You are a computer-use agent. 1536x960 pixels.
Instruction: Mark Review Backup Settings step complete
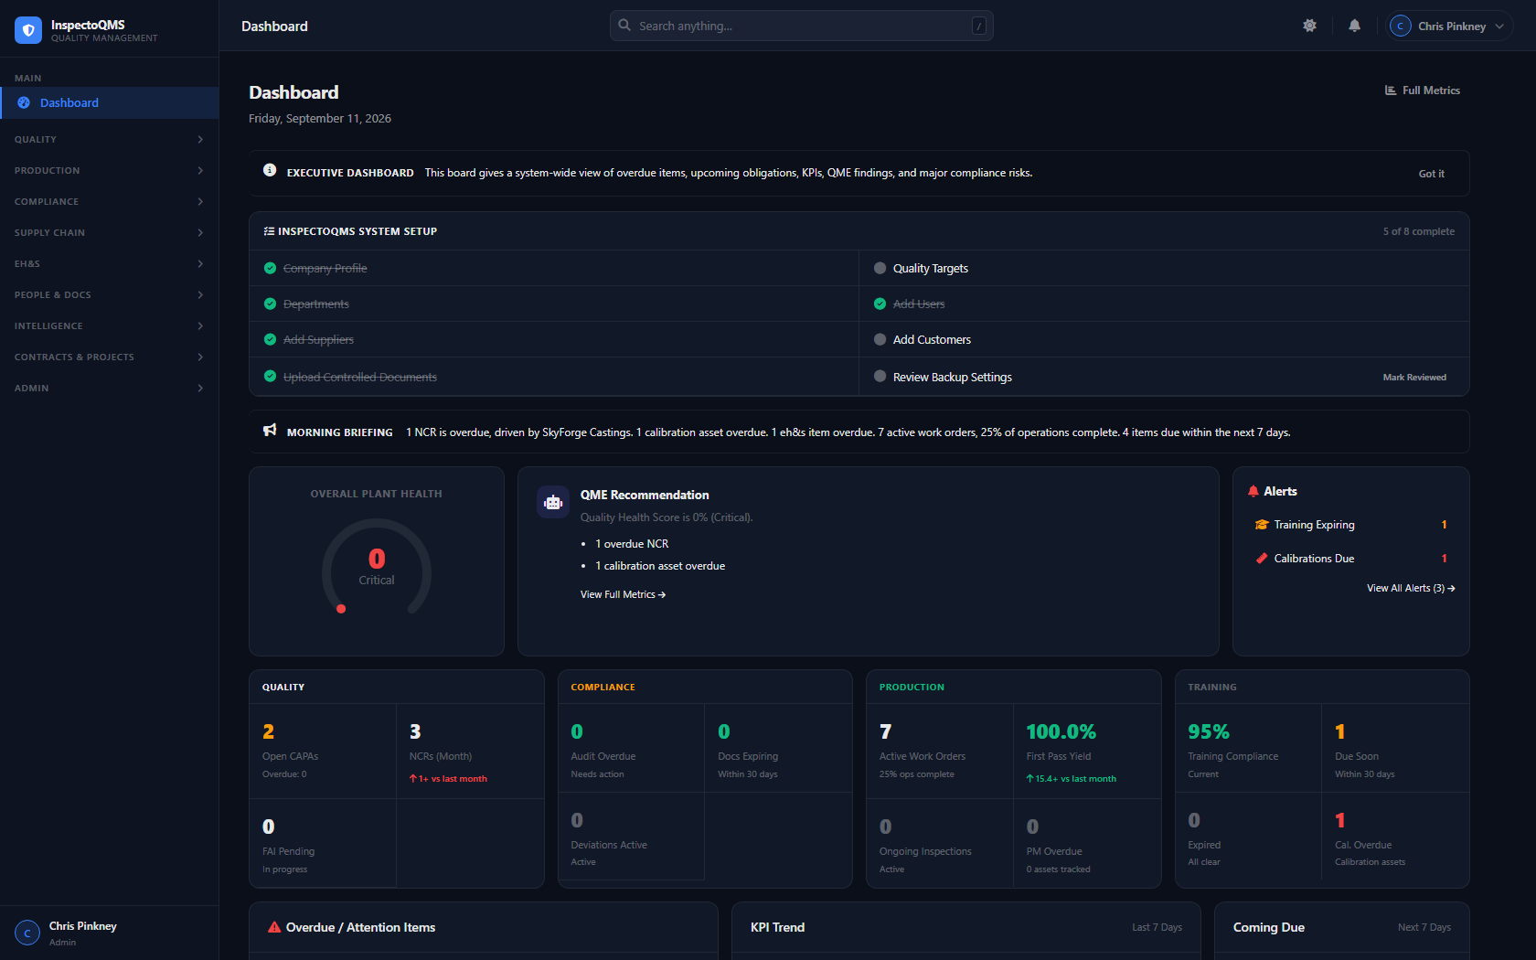coord(880,376)
